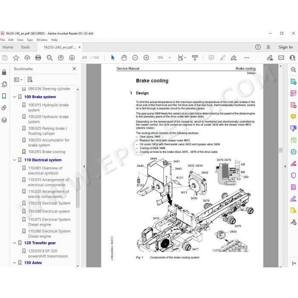
Task: Open More Tools wrench in right pane
Action: coord(293,222)
